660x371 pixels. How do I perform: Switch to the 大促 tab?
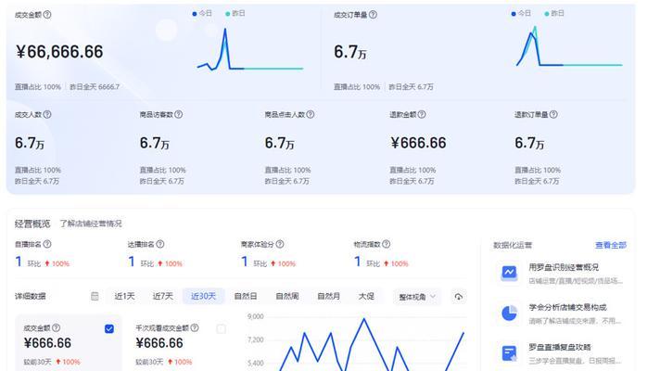[366, 297]
